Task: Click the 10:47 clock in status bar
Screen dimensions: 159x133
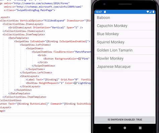Action: point(99,12)
